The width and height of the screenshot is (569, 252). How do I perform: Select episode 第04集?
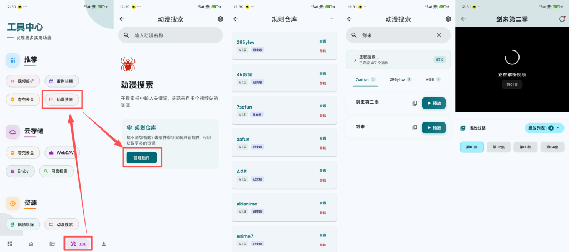[551, 147]
